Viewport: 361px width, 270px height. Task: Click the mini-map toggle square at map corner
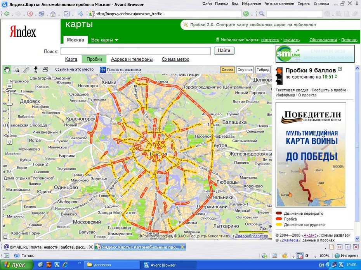pyautogui.click(x=5, y=237)
